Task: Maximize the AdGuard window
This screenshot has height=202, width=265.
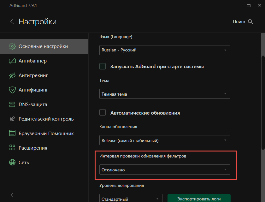Action: [249, 6]
